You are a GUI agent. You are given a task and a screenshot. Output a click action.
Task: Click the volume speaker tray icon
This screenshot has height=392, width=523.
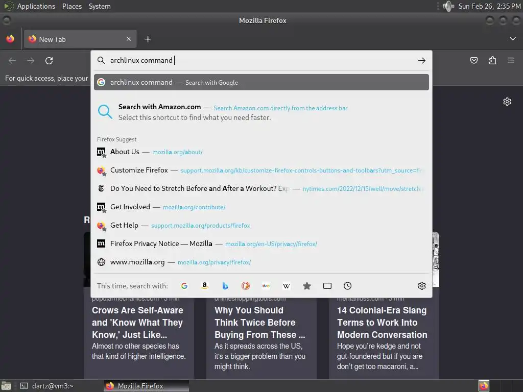point(448,6)
